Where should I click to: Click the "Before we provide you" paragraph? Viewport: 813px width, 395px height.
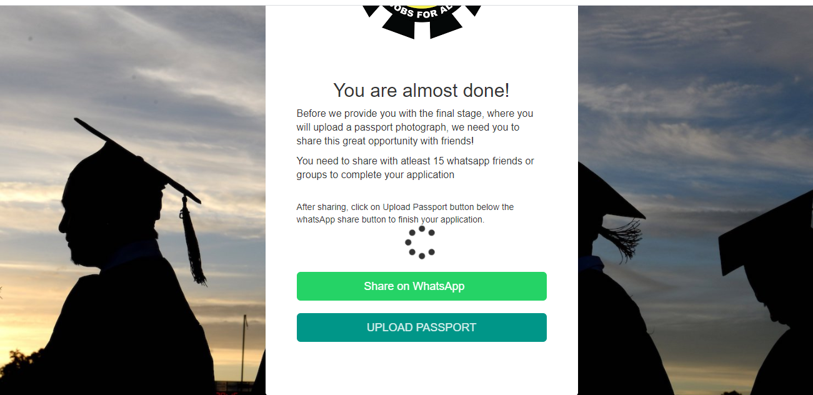[x=415, y=127]
